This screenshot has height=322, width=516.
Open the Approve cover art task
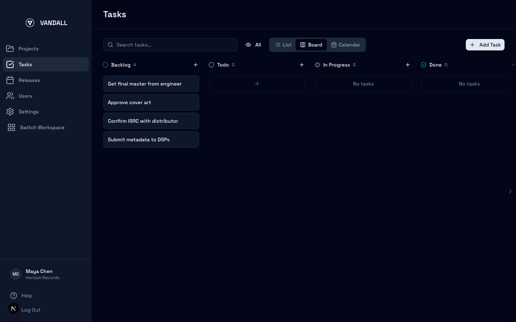pyautogui.click(x=151, y=102)
